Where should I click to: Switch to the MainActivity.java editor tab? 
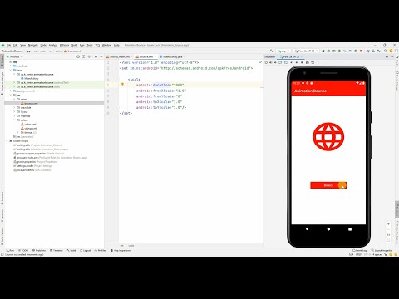[x=172, y=56]
